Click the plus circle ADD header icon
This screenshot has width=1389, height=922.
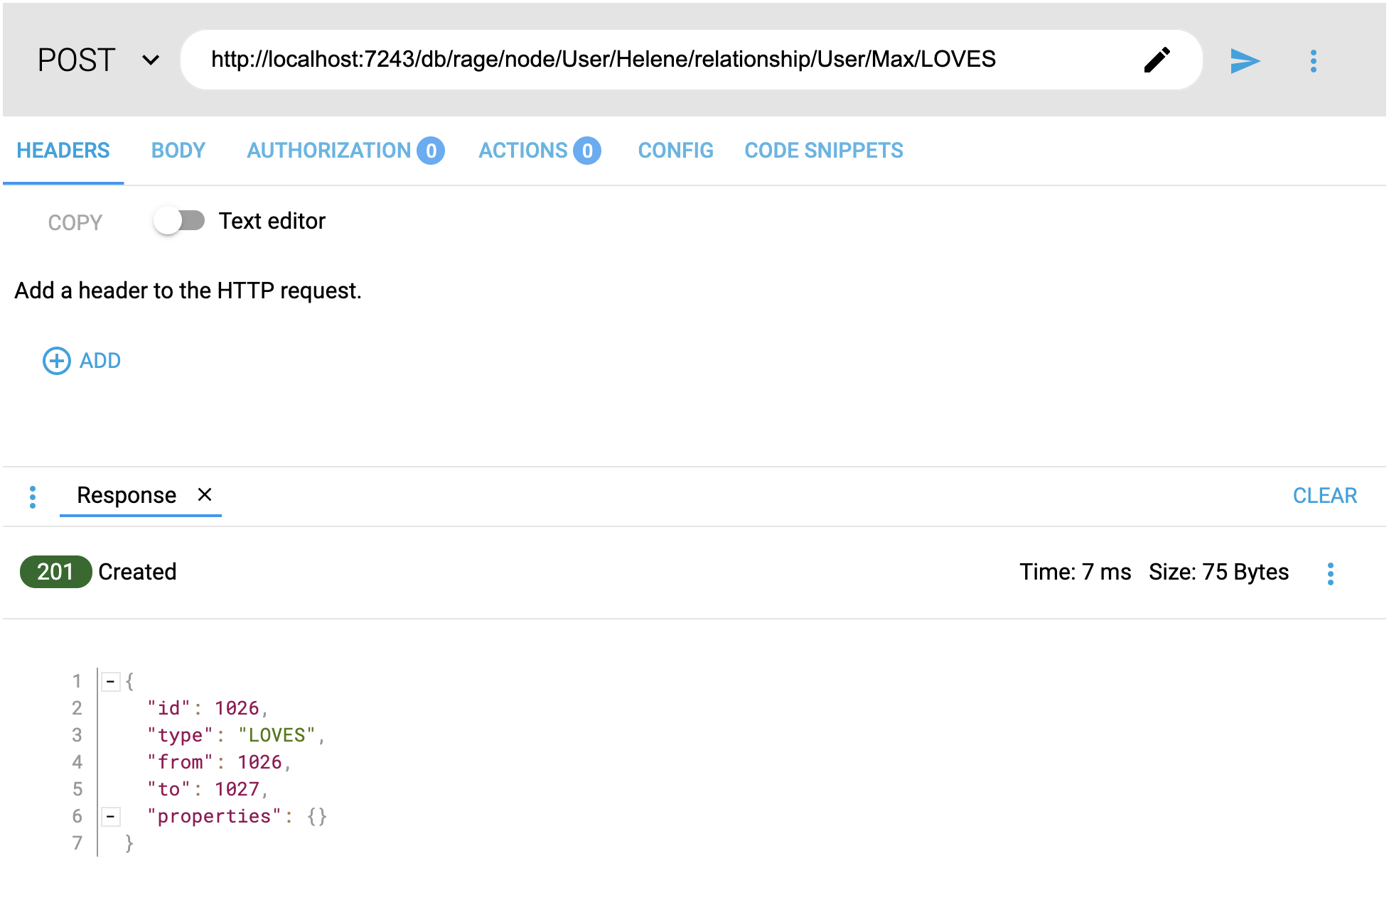tap(57, 361)
